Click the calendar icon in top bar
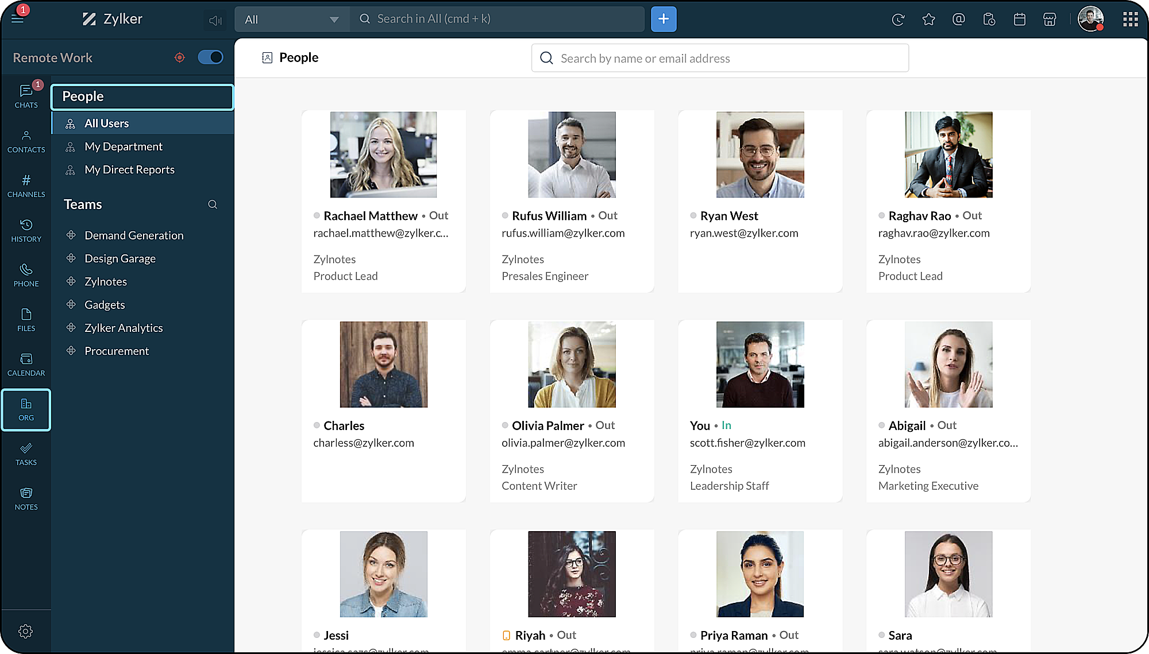1149x654 pixels. click(1019, 20)
